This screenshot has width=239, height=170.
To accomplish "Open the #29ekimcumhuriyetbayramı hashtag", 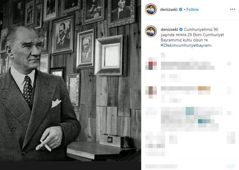I will click(186, 45).
